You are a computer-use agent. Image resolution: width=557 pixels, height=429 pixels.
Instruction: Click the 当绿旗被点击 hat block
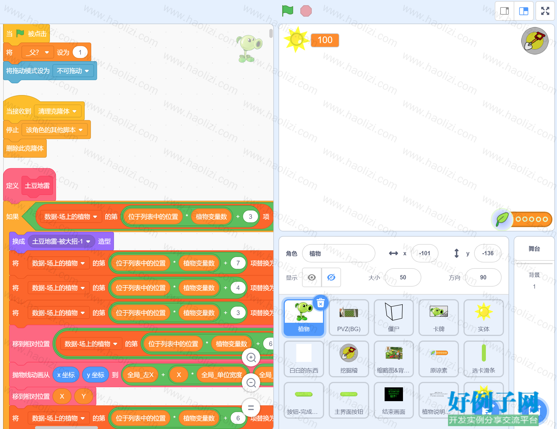tap(26, 34)
